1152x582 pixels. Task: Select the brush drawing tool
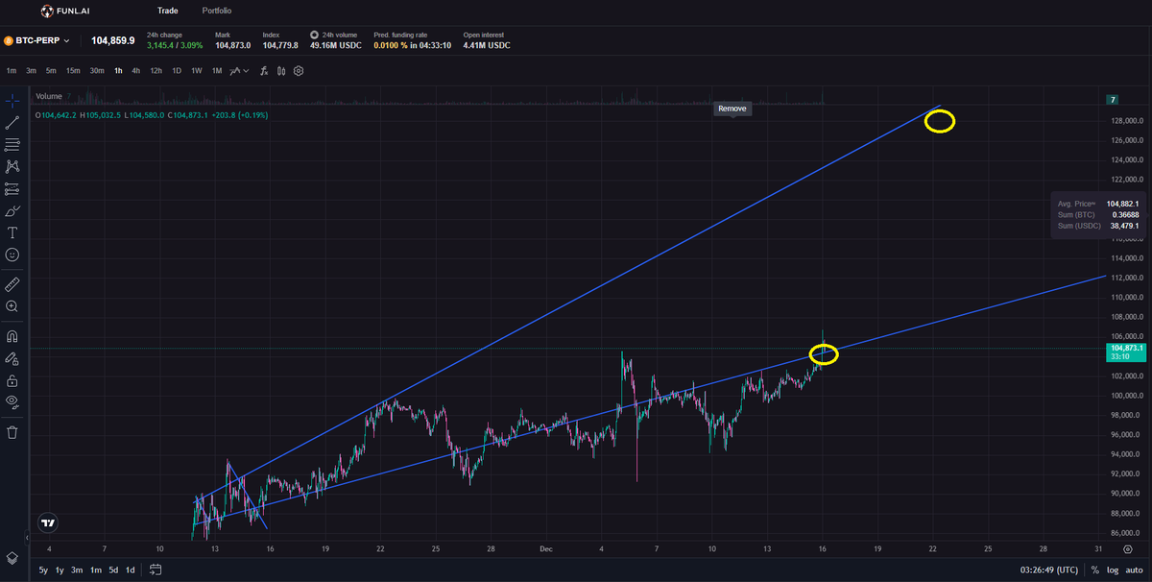[x=12, y=210]
